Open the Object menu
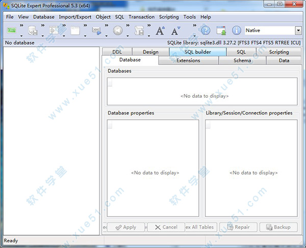 tap(103, 17)
